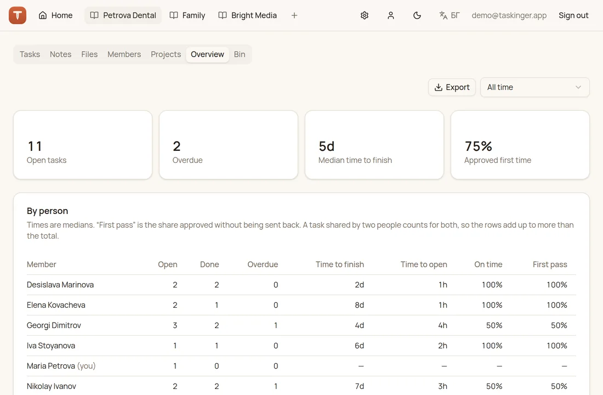Toggle dark mode moon icon
Image resolution: width=603 pixels, height=395 pixels.
pos(417,15)
